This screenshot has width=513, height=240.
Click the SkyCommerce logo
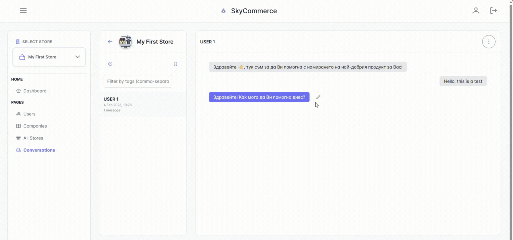224,11
